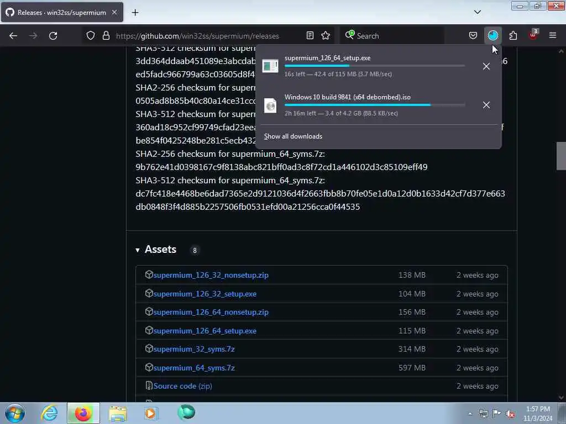This screenshot has width=566, height=424.
Task: Click package icon beside supermium_126_32_nonsetup.zip
Action: (149, 274)
